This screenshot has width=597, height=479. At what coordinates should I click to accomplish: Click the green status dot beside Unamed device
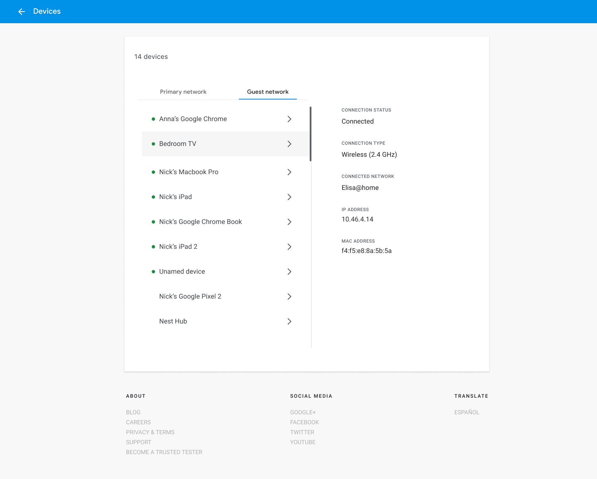click(153, 272)
